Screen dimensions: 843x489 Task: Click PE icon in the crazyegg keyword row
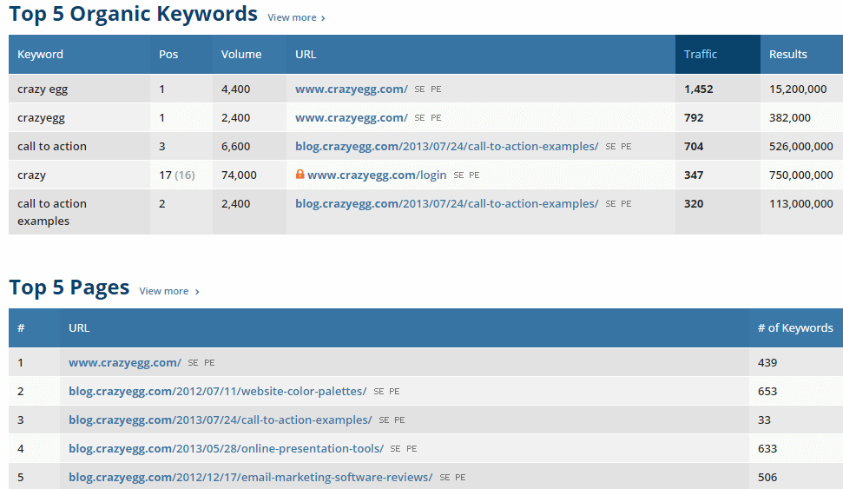point(436,118)
